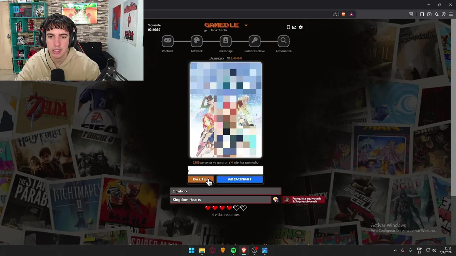This screenshot has height=256, width=456.
Task: Open the browser hamburger menu
Action: click(x=451, y=14)
